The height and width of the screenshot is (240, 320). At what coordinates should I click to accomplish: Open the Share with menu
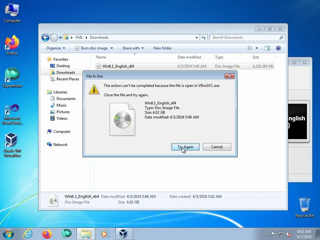[133, 48]
